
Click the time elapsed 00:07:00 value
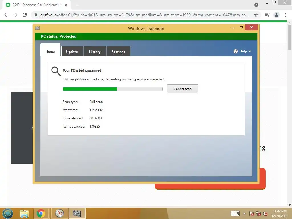pos(96,118)
